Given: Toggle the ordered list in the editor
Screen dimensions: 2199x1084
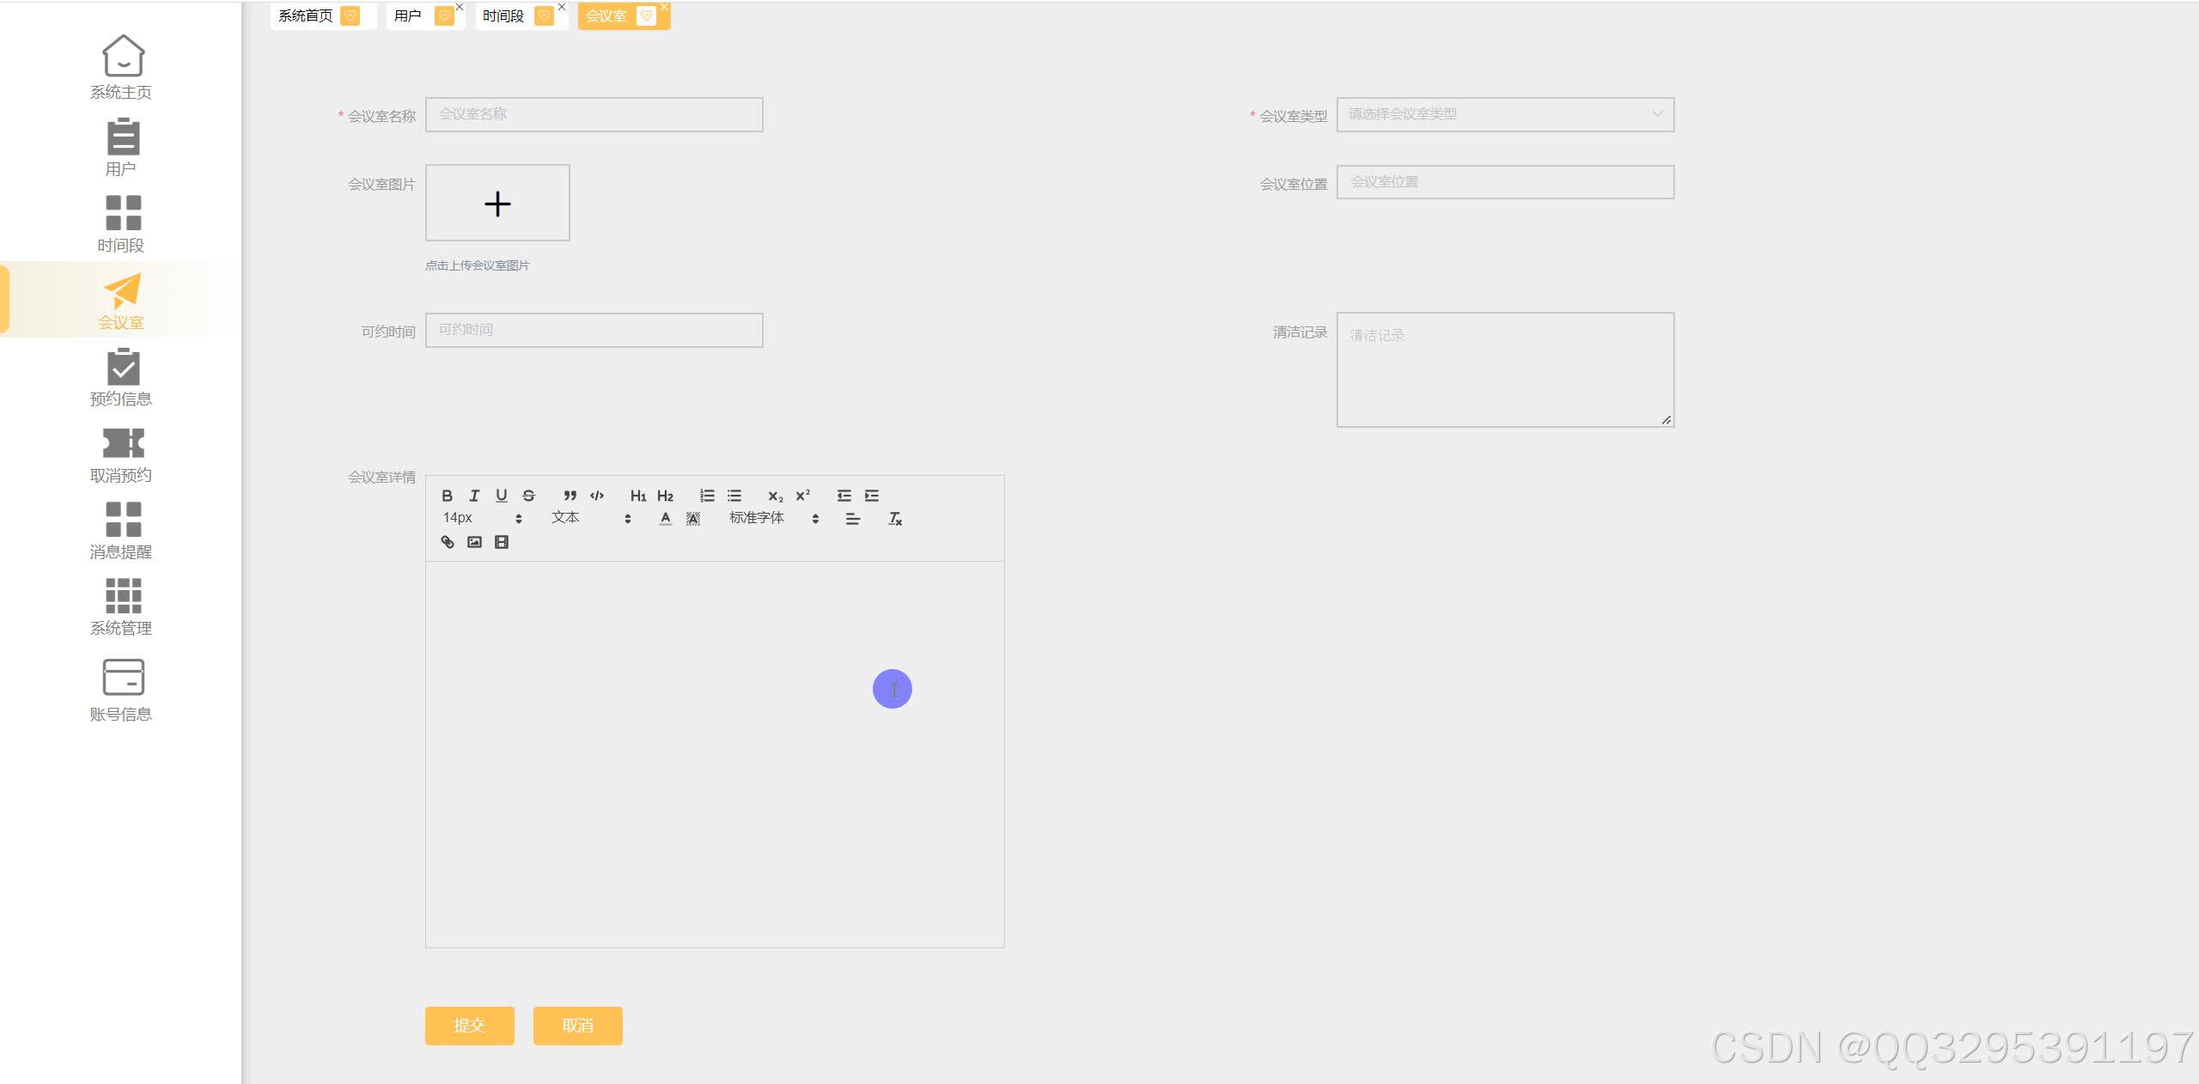Looking at the screenshot, I should (x=707, y=496).
